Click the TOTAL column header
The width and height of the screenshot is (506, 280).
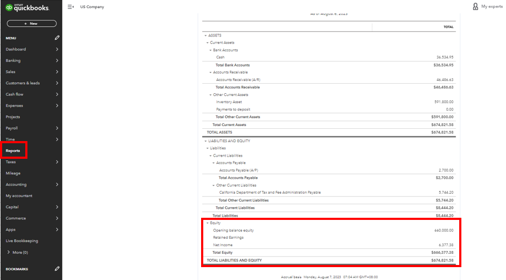coord(448,27)
